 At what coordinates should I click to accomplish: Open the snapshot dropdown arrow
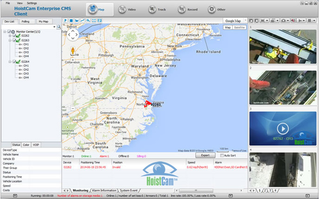(288, 20)
